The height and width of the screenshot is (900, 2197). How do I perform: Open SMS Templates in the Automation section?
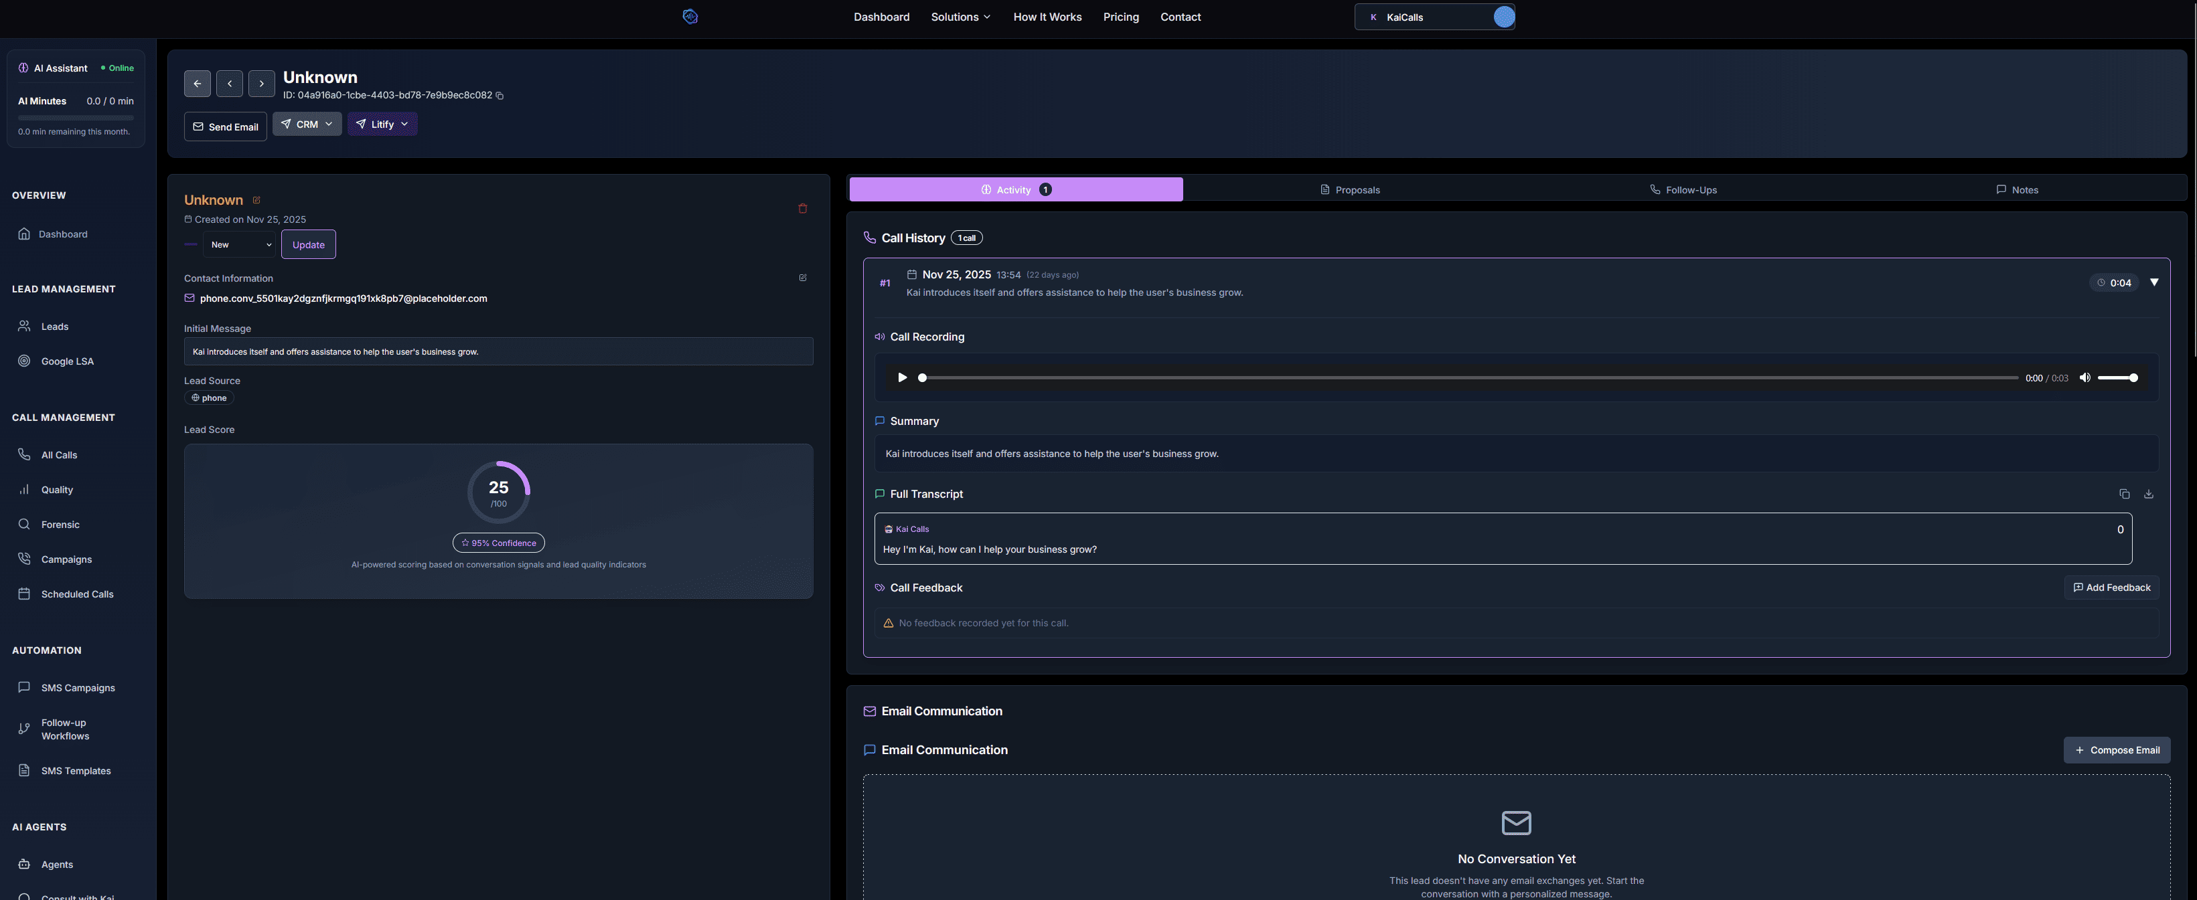click(75, 770)
